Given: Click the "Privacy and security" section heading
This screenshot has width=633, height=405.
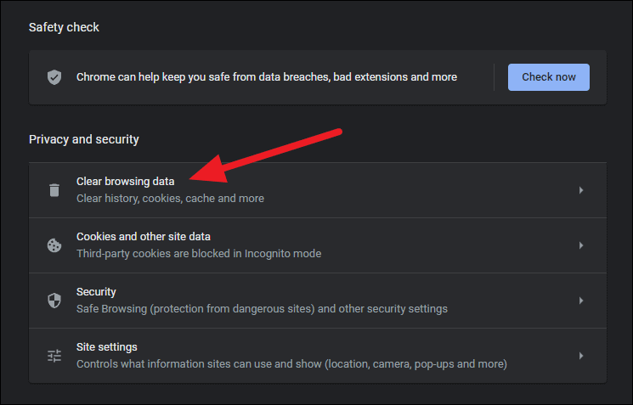Looking at the screenshot, I should click(x=84, y=139).
